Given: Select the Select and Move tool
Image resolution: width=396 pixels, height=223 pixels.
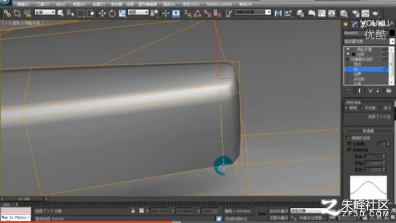Looking at the screenshot, I should tap(102, 13).
